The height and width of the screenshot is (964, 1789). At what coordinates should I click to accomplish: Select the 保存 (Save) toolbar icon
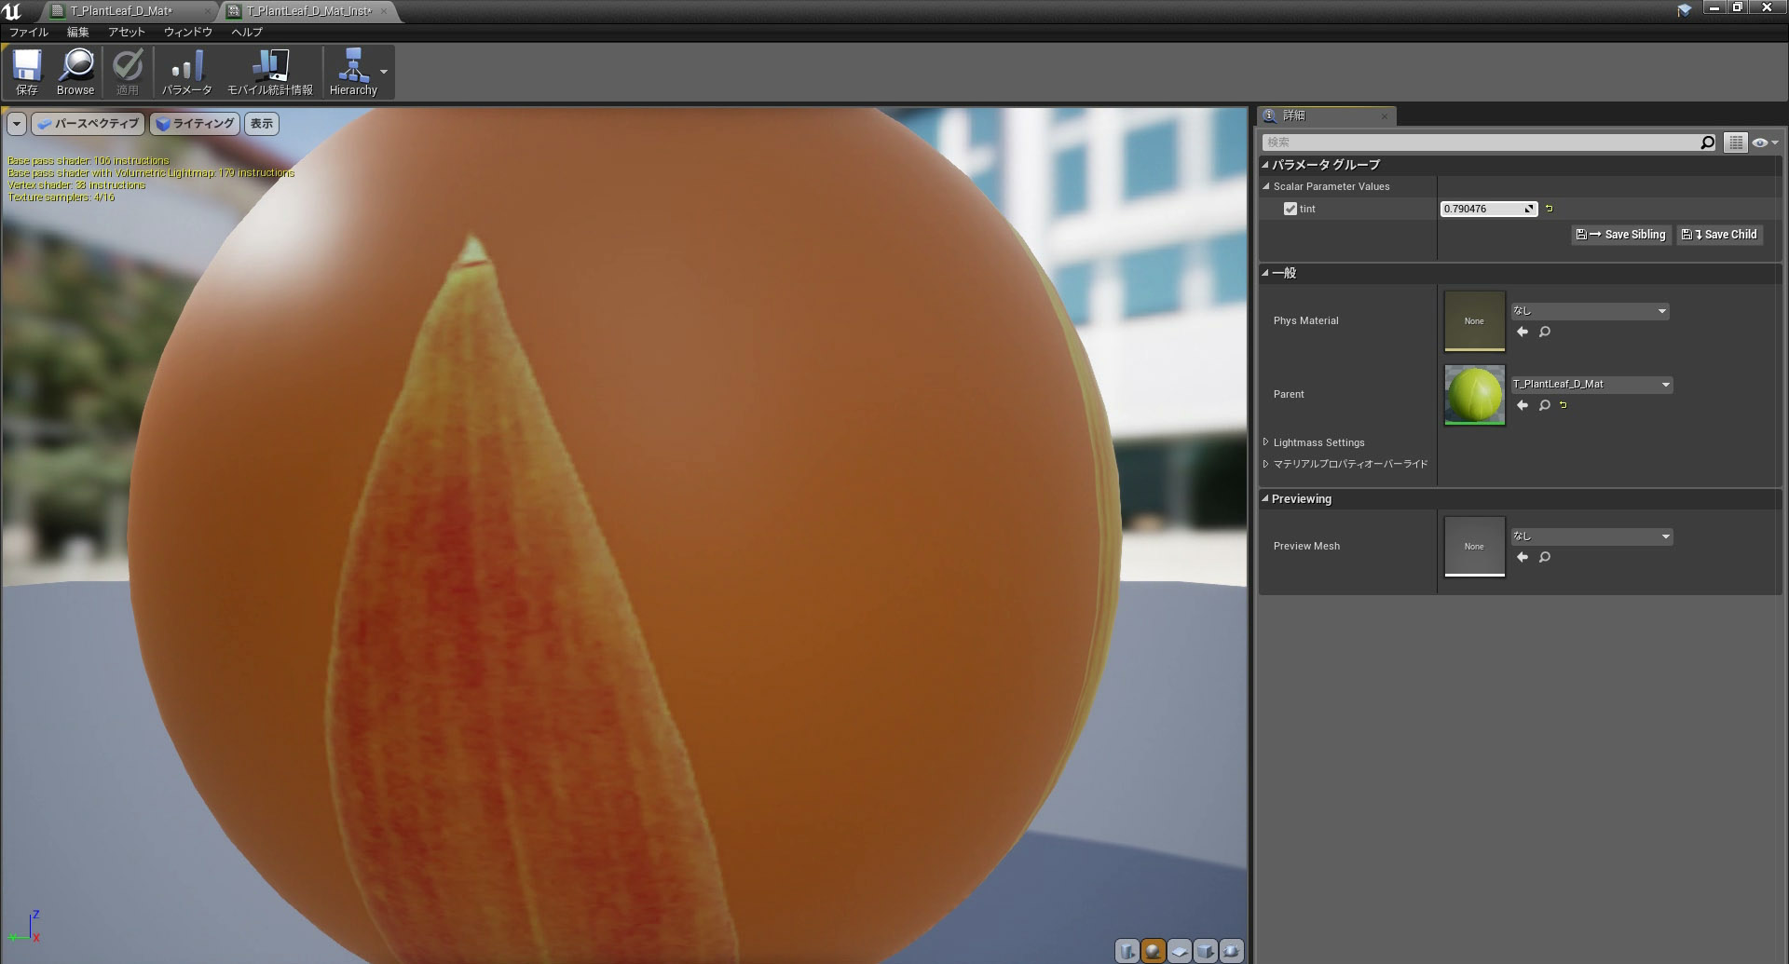pos(27,71)
